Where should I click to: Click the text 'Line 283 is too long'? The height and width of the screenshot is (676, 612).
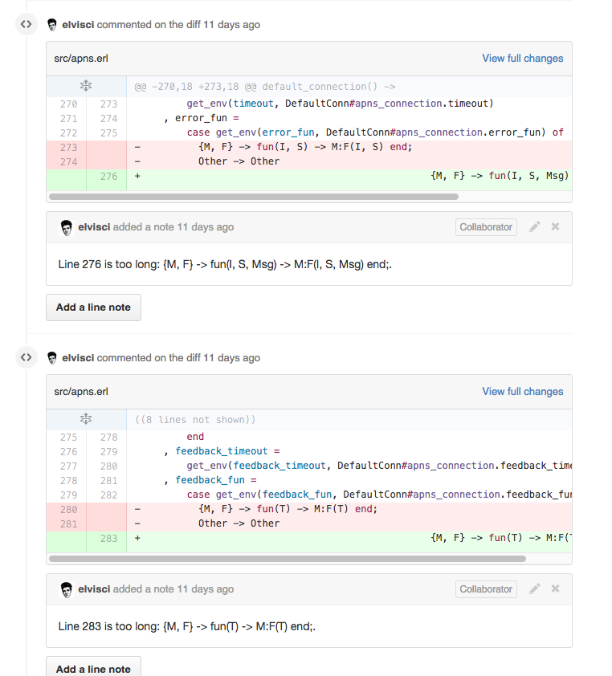[108, 626]
